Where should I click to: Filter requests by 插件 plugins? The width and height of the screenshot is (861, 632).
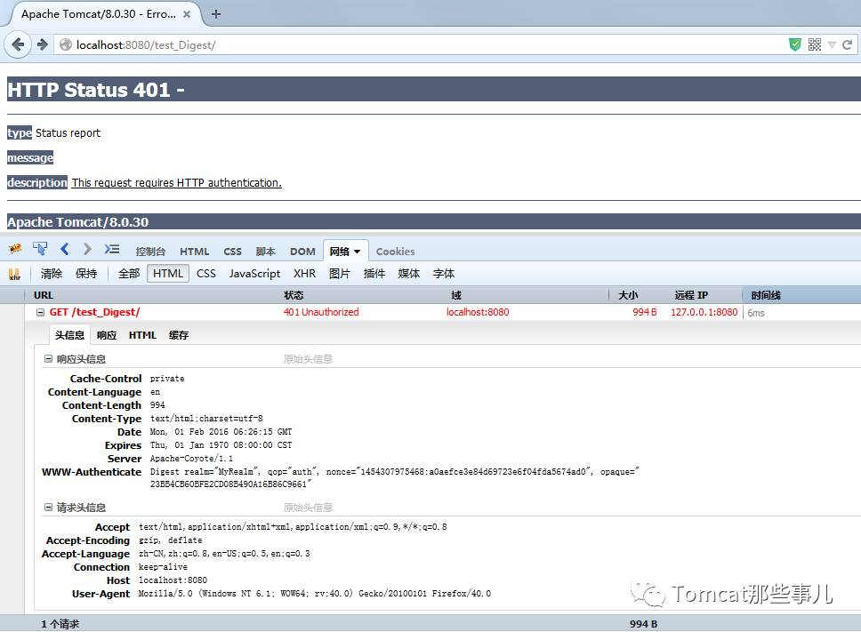[x=374, y=273]
